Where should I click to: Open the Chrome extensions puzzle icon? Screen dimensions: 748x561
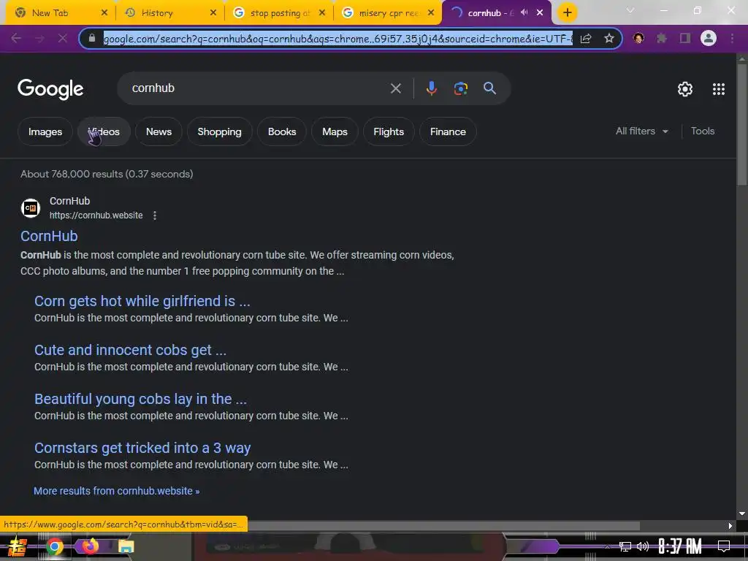pyautogui.click(x=661, y=38)
